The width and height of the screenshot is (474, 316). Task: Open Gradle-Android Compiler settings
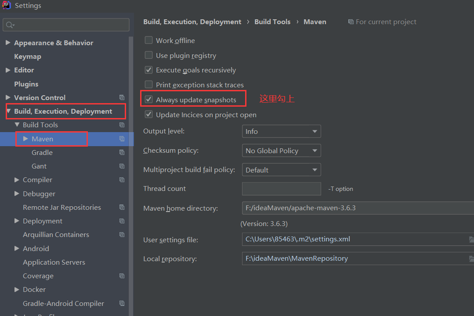pyautogui.click(x=64, y=303)
